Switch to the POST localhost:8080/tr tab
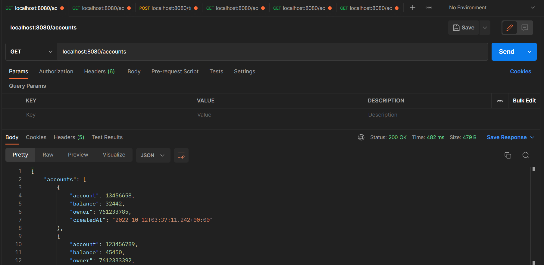Viewport: 544px width, 265px height. point(168,8)
